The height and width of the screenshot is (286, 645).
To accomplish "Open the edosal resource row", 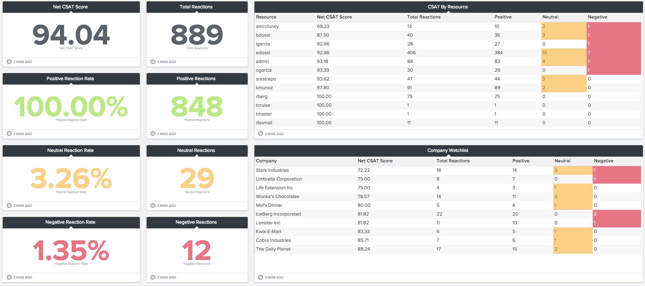I will pyautogui.click(x=263, y=53).
